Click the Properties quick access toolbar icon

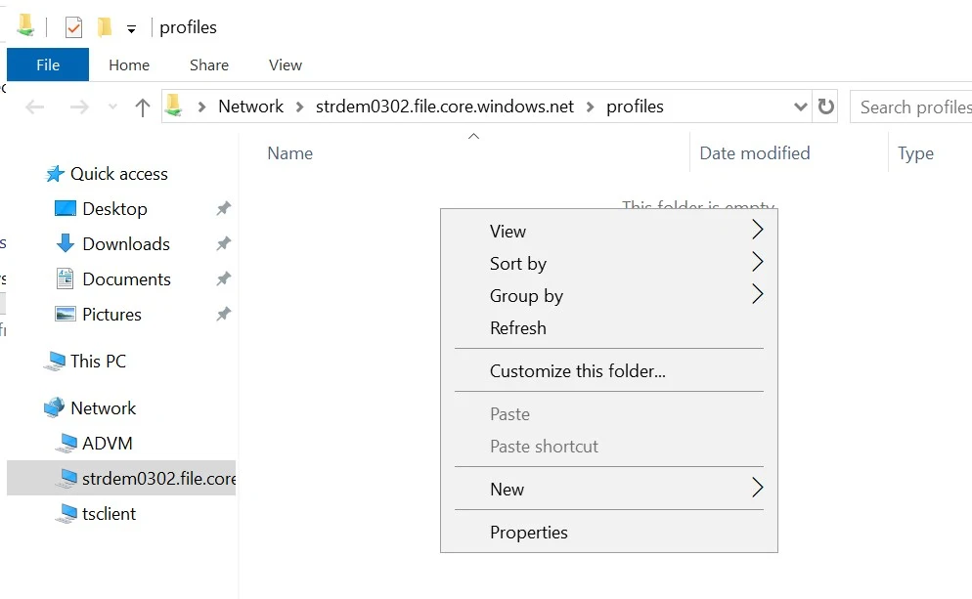point(74,27)
